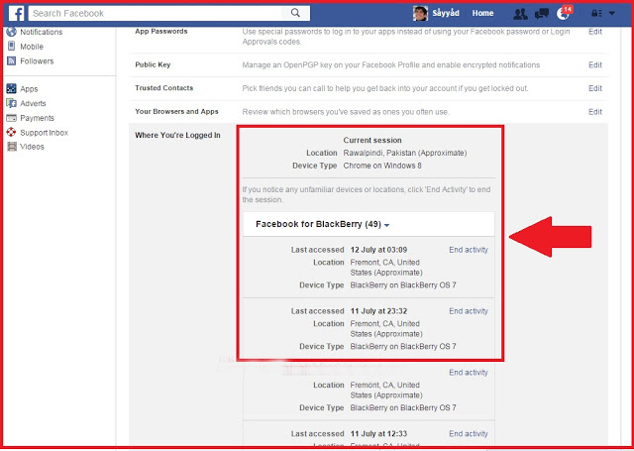
Task: Open Payments settings in sidebar
Action: click(x=37, y=118)
